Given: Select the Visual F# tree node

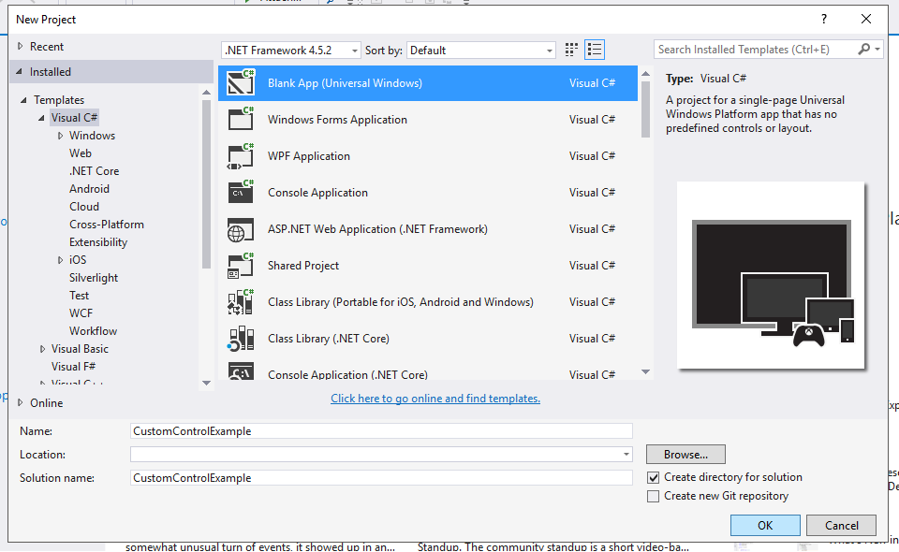Looking at the screenshot, I should (x=73, y=366).
